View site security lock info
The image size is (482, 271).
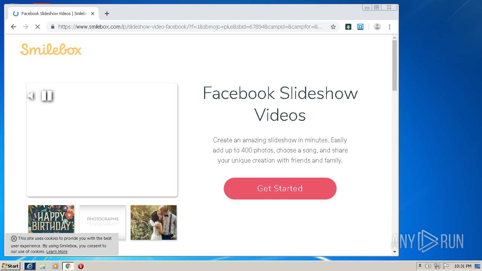point(52,27)
